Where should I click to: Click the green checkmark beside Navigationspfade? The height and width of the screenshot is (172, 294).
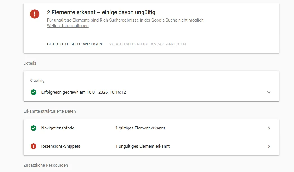pos(34,128)
